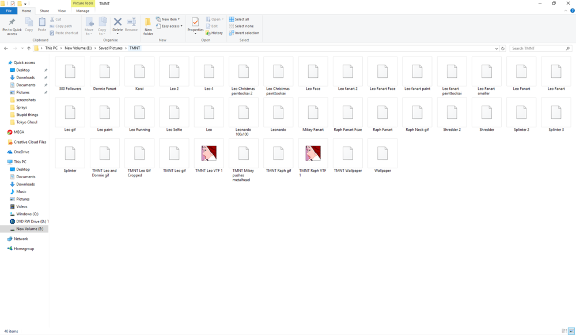Open the recent locations dropdown arrow
This screenshot has height=335, width=576.
(x=22, y=48)
